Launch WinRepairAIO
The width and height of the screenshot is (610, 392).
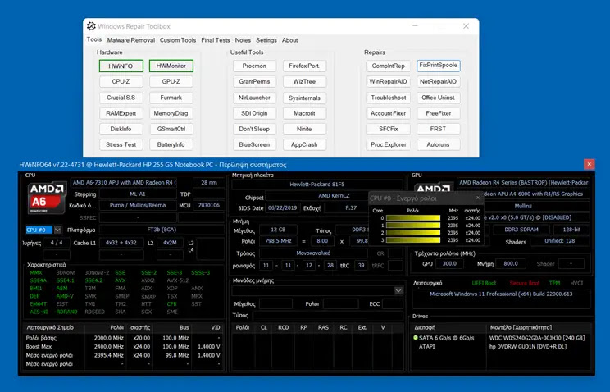(x=389, y=81)
